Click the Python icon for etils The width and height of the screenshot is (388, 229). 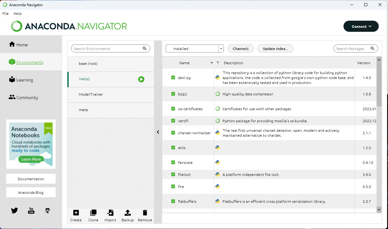point(218,148)
